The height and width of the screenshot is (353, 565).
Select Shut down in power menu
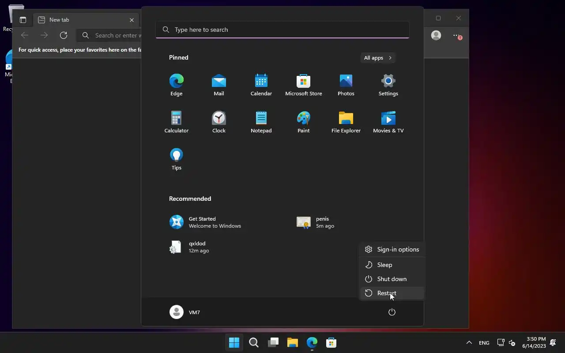coord(392,279)
